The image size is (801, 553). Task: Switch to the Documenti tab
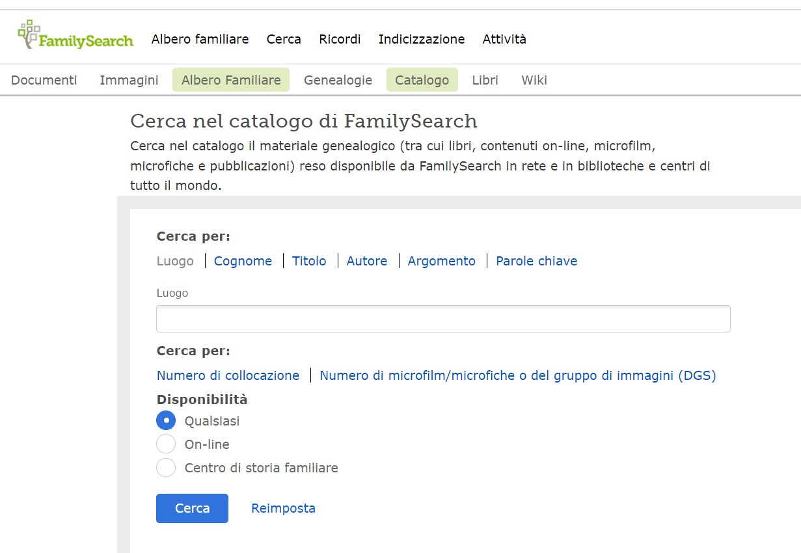(x=44, y=80)
